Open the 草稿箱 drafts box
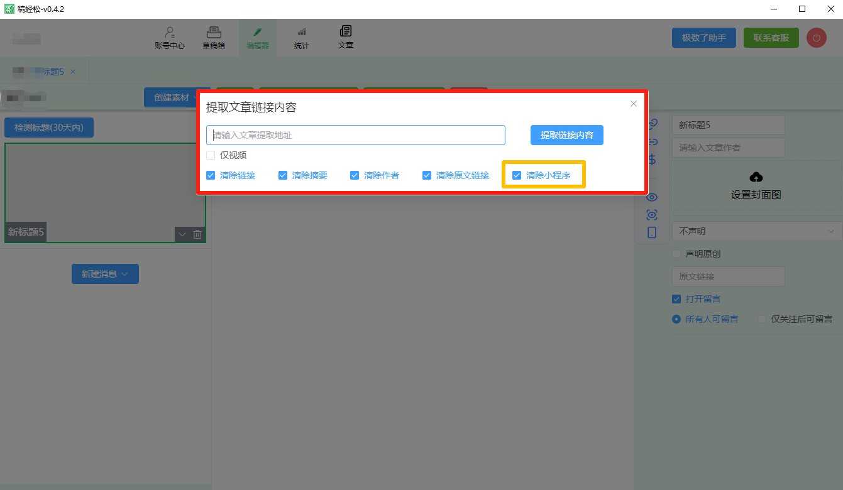Viewport: 843px width, 490px height. pyautogui.click(x=214, y=38)
